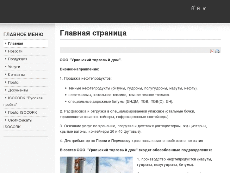Click bullet starting "темные нефтепродукты"

pyautogui.click(x=133, y=88)
